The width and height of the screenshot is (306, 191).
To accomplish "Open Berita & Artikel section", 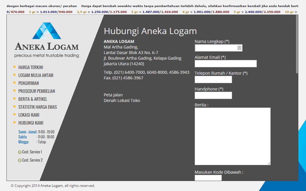I will (33, 99).
